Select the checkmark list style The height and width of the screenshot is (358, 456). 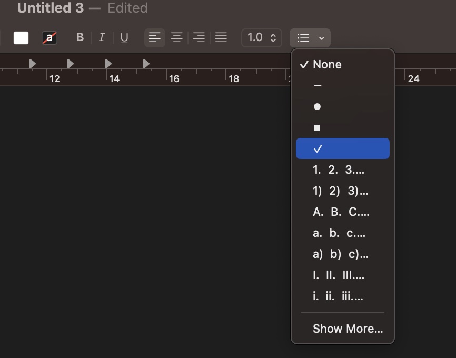click(x=342, y=148)
